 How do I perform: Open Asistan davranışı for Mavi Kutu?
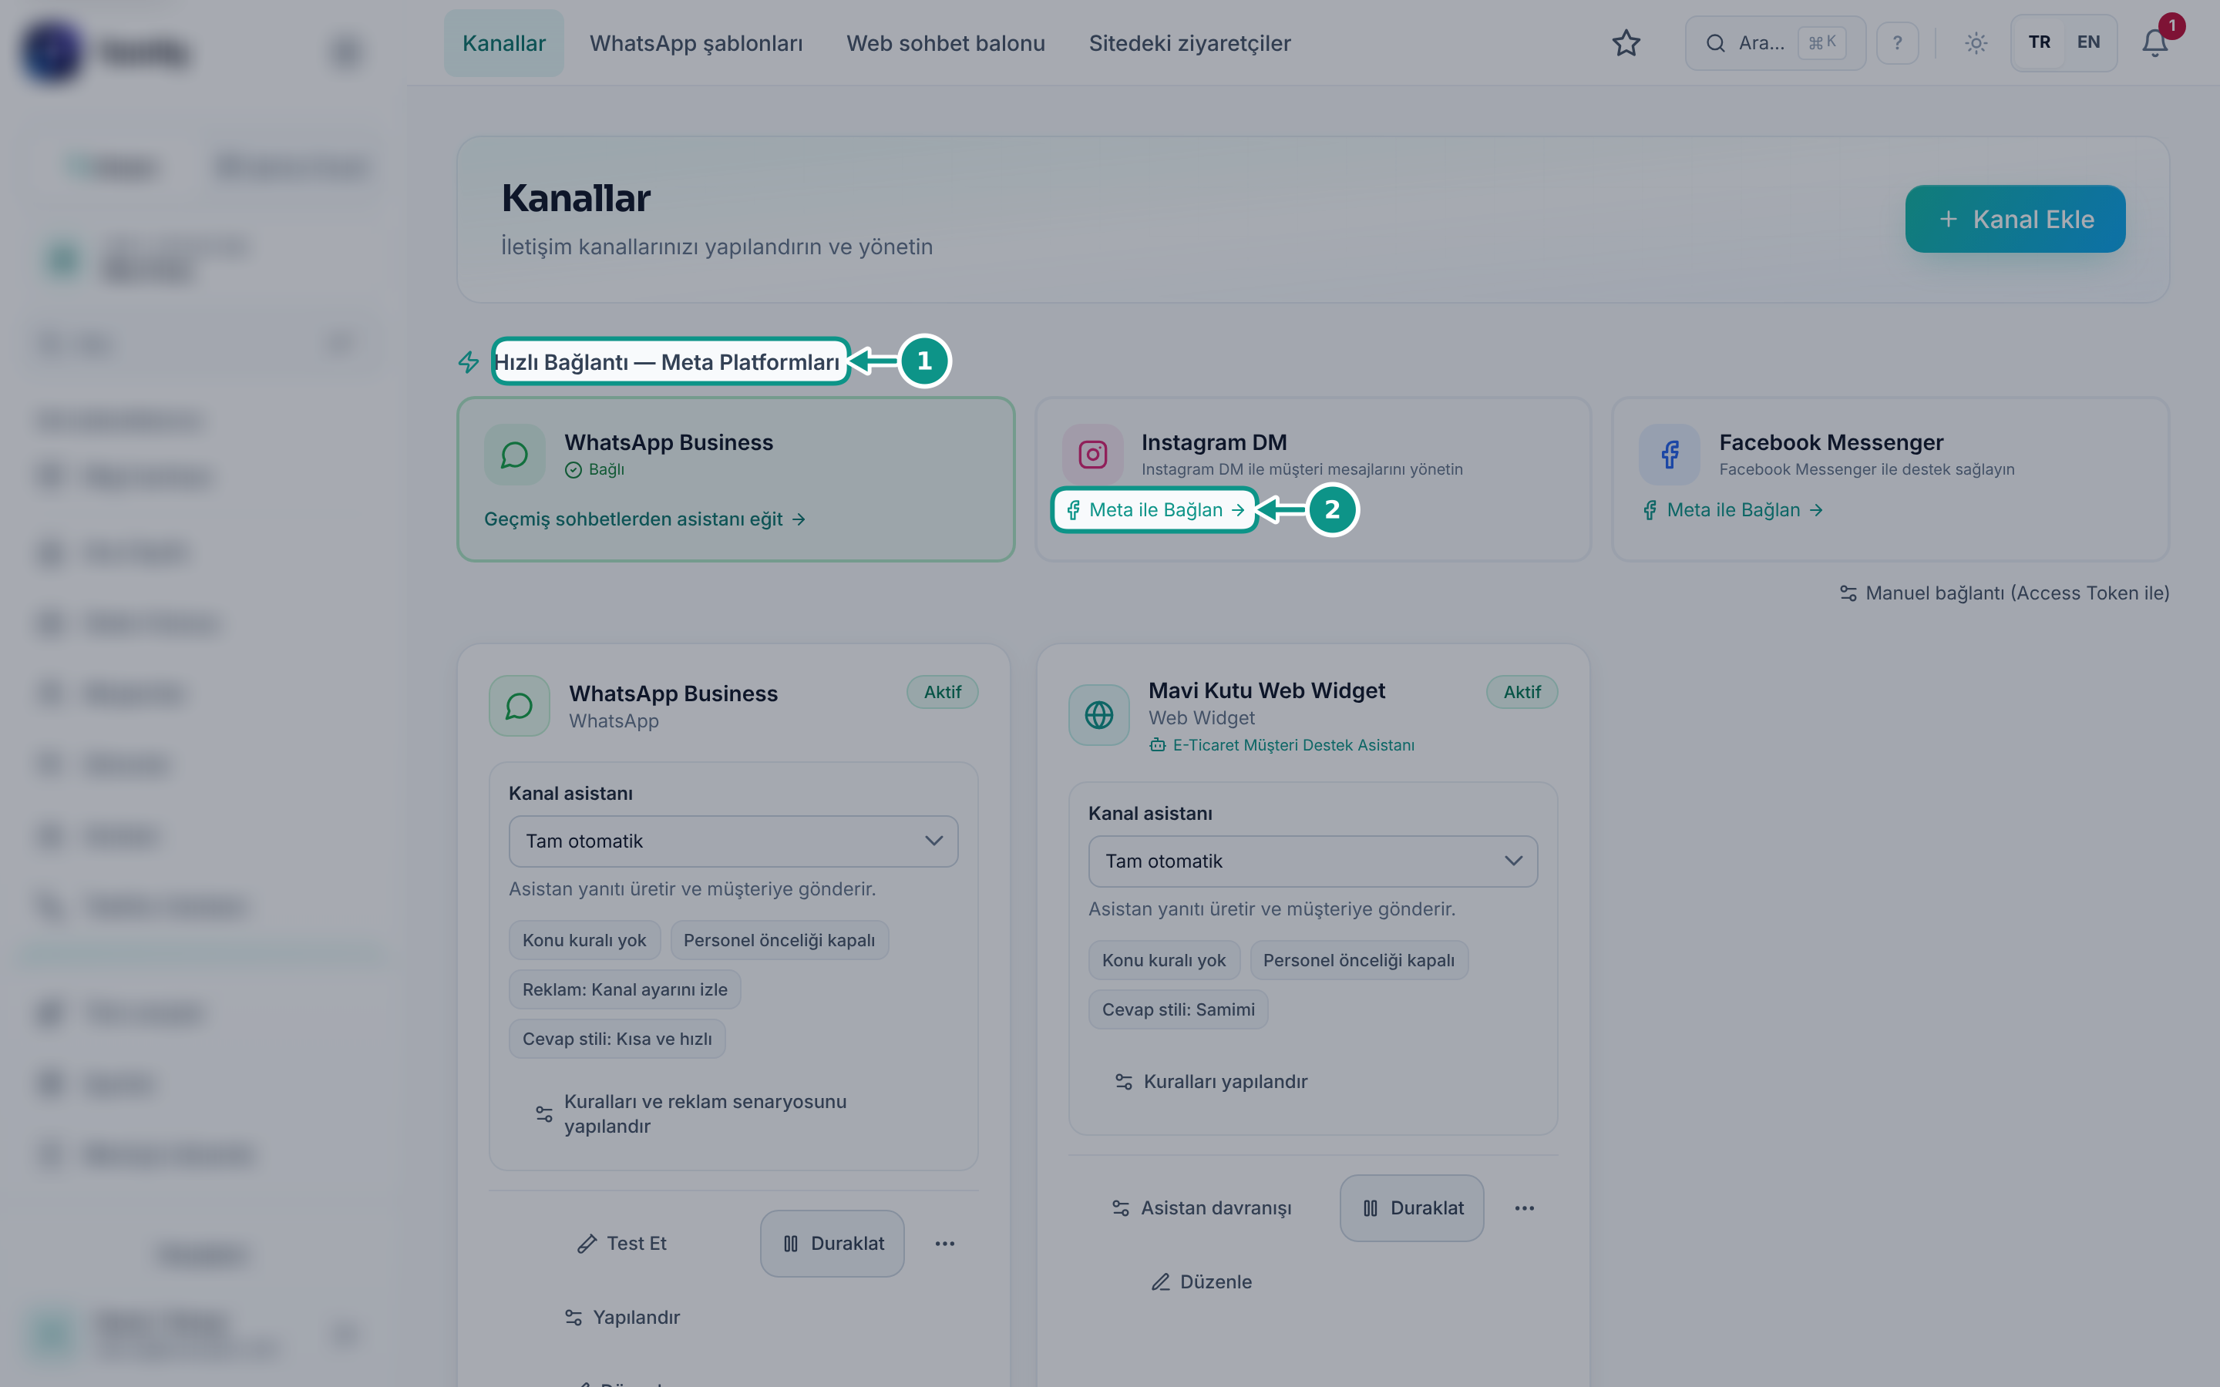pos(1201,1208)
